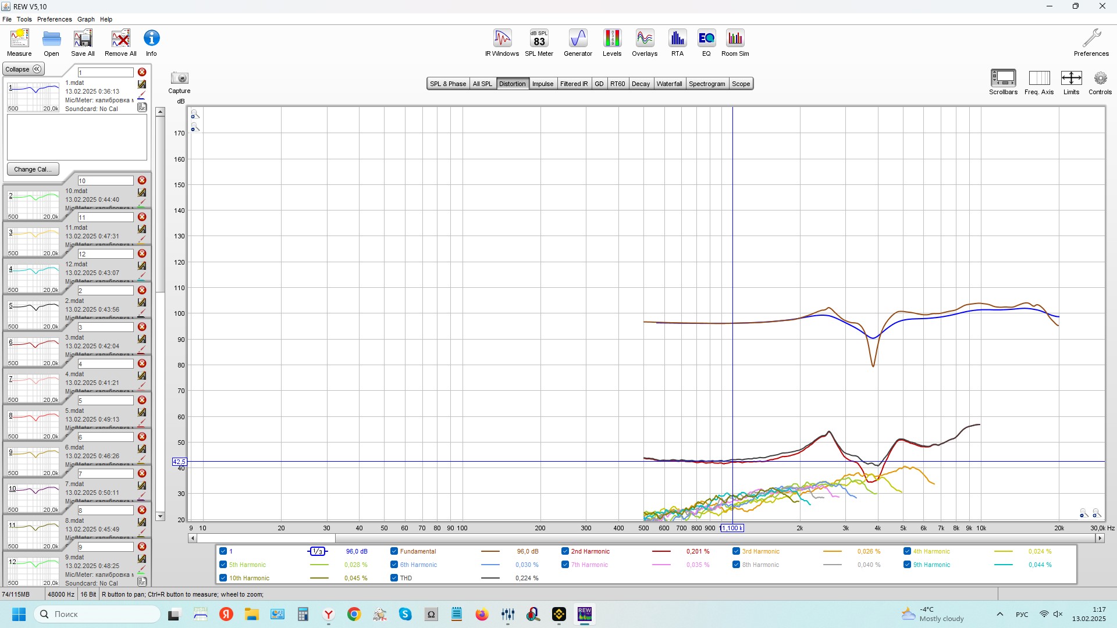Select measurement 5.mdat thumbnail
Image resolution: width=1117 pixels, height=628 pixels.
click(33, 425)
